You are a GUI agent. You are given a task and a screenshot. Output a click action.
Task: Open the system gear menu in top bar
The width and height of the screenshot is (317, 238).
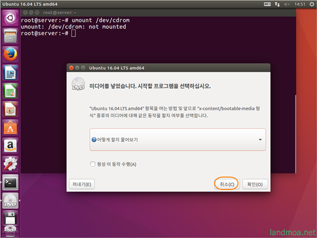[x=312, y=4]
